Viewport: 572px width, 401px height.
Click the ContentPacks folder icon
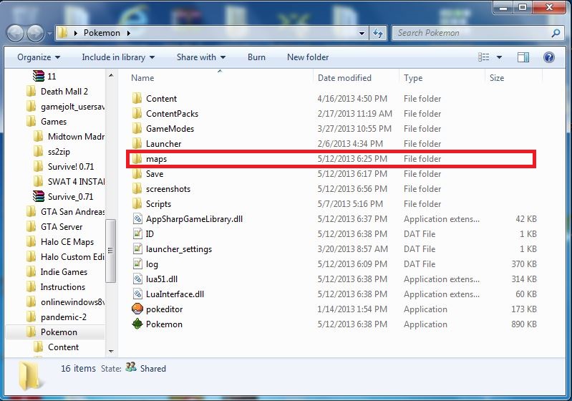[x=137, y=113]
